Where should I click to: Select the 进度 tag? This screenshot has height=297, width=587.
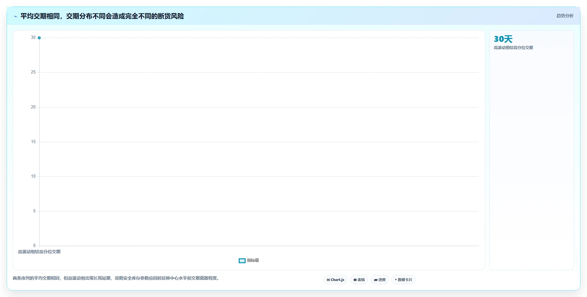[380, 280]
